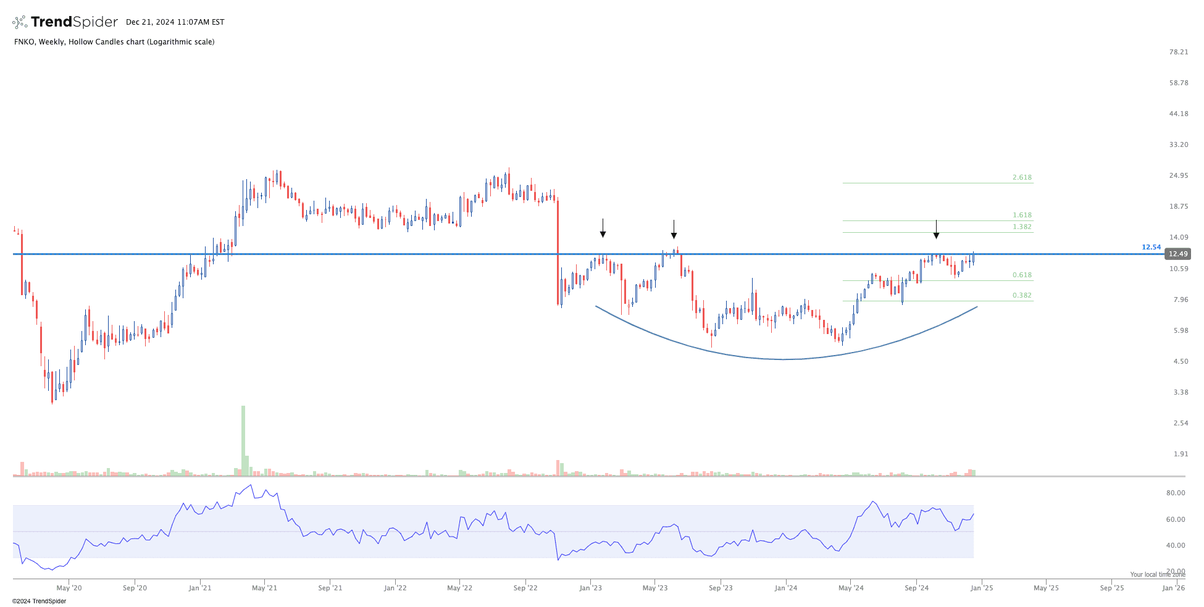The image size is (1204, 607).
Task: Select the 0.382 Fibonacci retracement label
Action: 1022,296
